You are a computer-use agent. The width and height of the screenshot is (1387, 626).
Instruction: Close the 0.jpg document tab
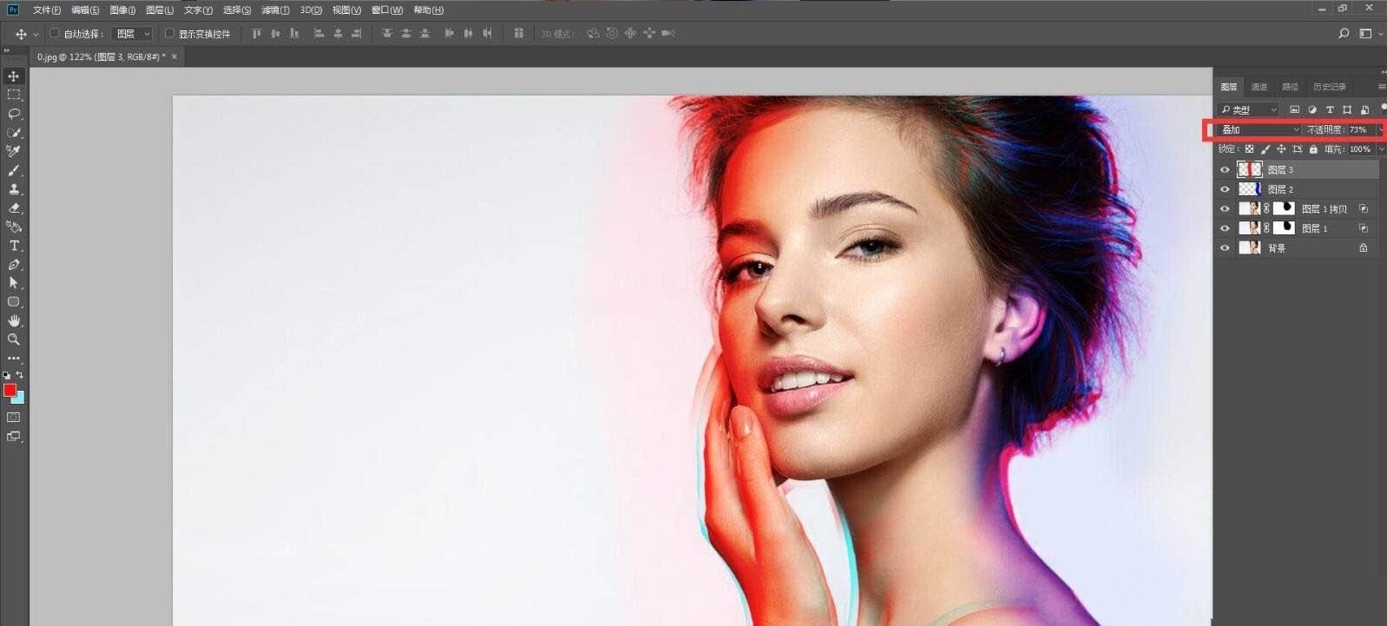coord(174,56)
